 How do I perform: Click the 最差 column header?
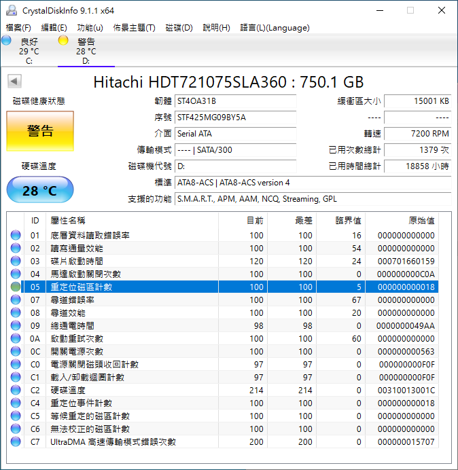pyautogui.click(x=292, y=221)
